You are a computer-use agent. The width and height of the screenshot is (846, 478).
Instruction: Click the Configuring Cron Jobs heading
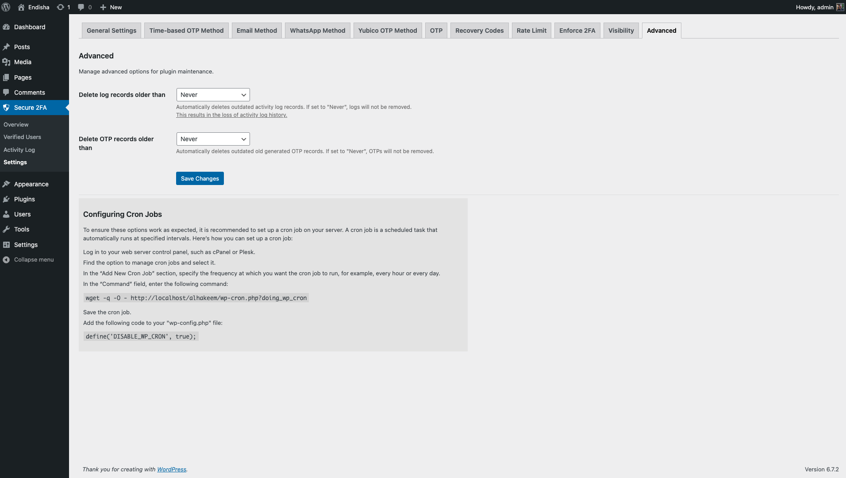click(x=123, y=214)
